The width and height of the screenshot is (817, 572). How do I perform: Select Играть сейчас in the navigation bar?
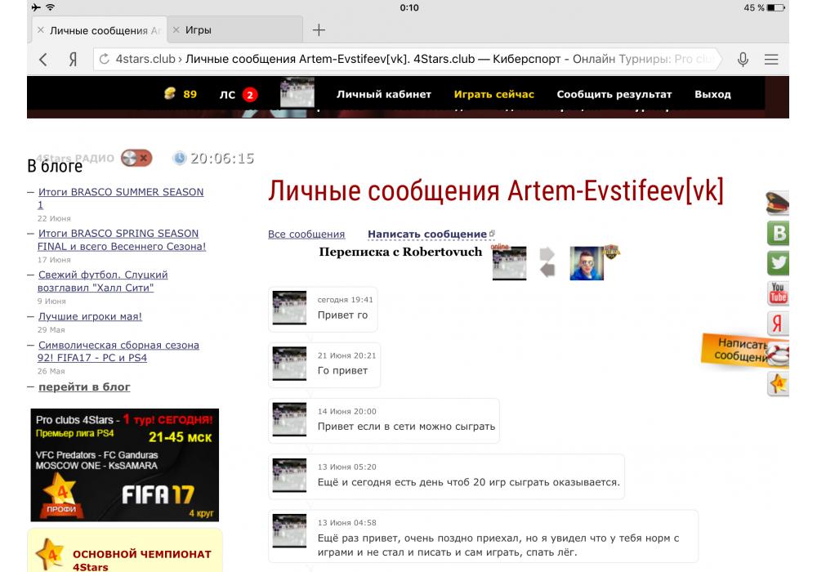point(493,94)
